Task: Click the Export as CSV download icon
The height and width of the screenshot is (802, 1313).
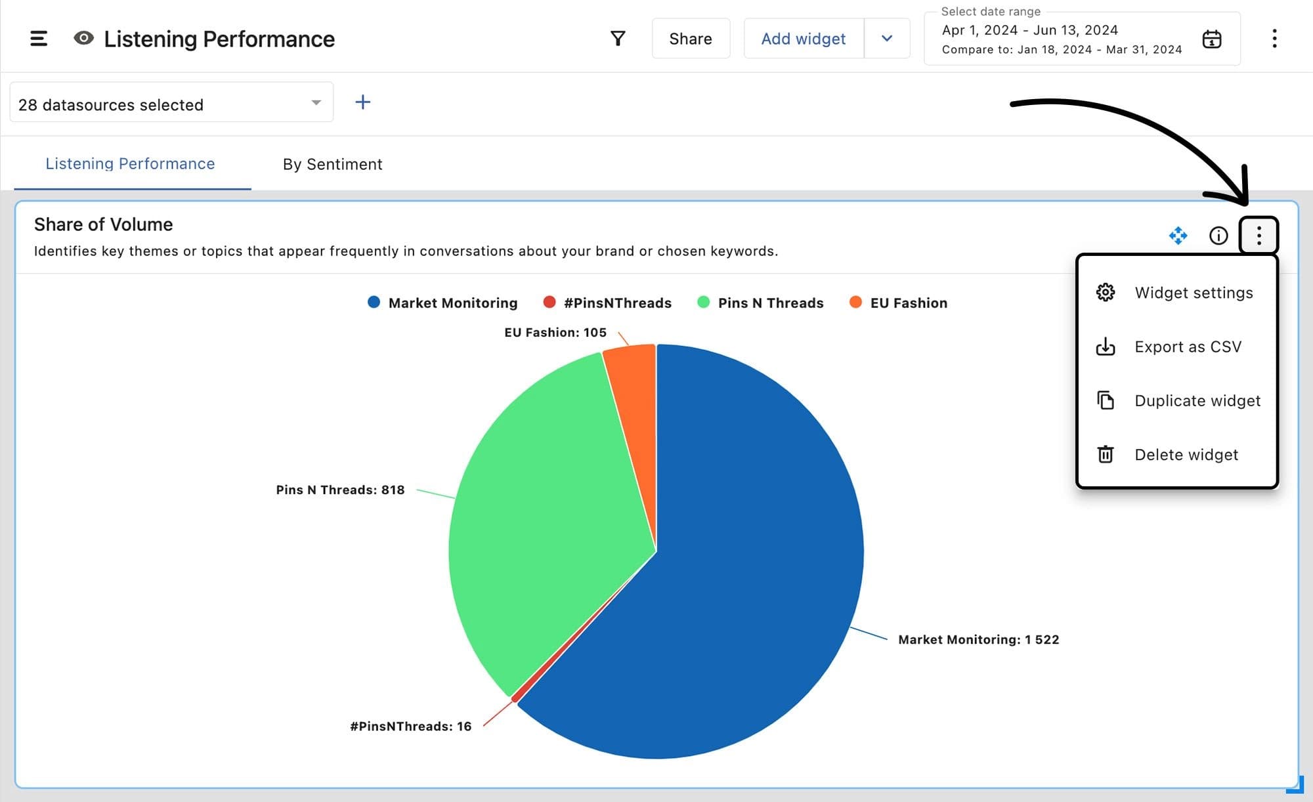Action: [1106, 347]
